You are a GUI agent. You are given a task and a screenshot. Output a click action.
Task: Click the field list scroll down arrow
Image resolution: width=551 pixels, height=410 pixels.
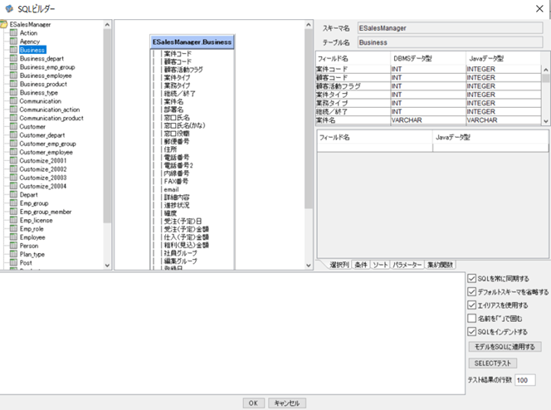[x=546, y=121]
